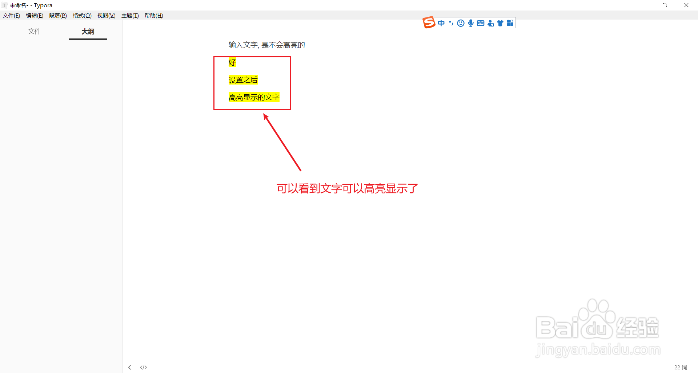Switch punctuation mode on Sogou toolbar
698x373 pixels.
pos(451,23)
